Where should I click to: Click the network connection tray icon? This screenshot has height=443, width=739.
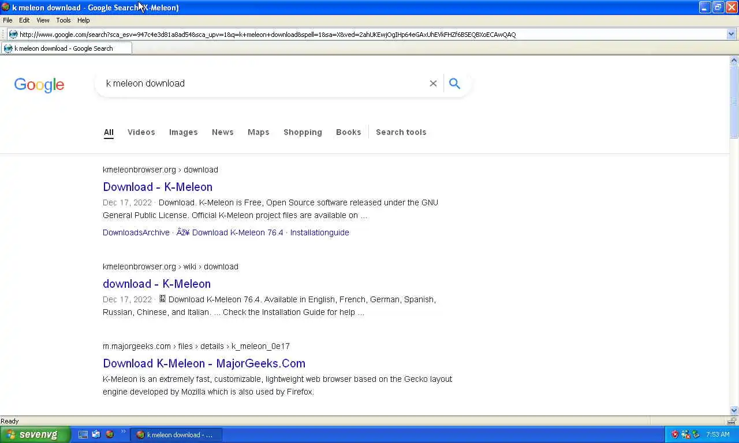tap(685, 434)
